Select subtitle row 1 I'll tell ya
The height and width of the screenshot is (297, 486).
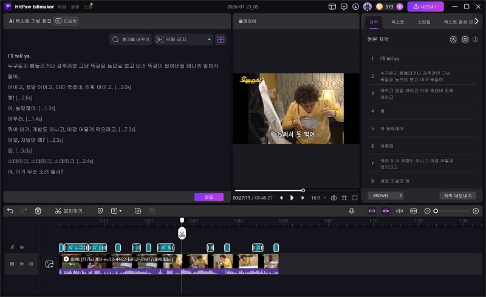pyautogui.click(x=422, y=58)
